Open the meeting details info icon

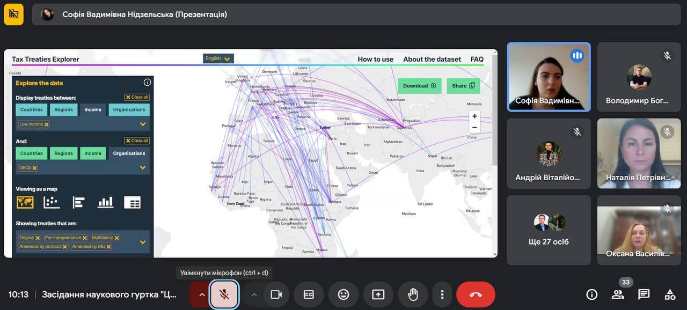pos(591,294)
